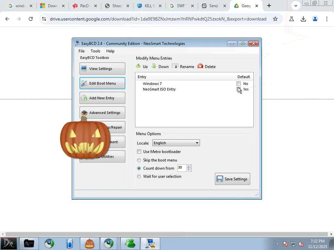Viewport: 334px width, 250px height.
Task: Expand the Locale English dropdown
Action: coord(176,143)
